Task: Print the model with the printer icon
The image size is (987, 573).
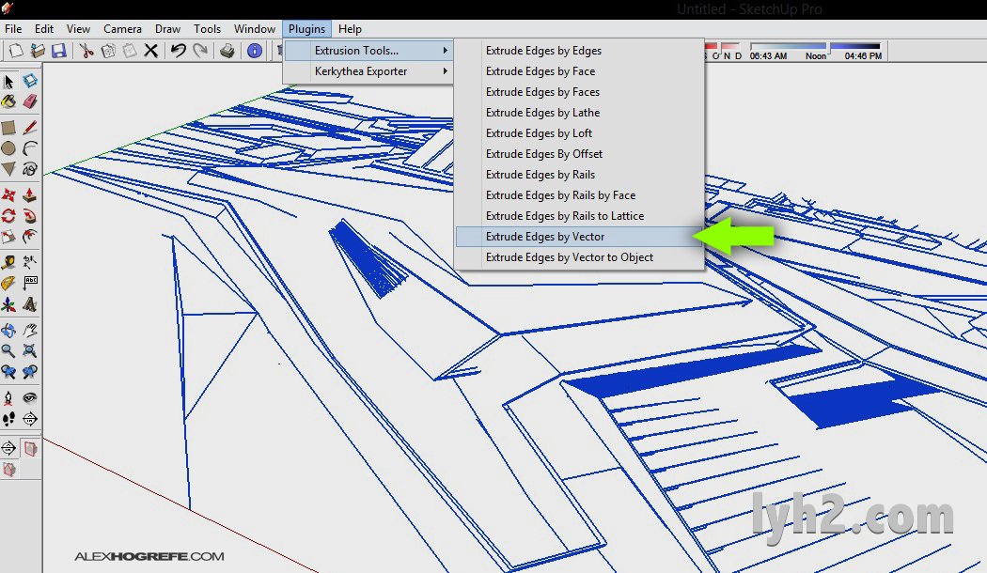Action: [x=227, y=51]
